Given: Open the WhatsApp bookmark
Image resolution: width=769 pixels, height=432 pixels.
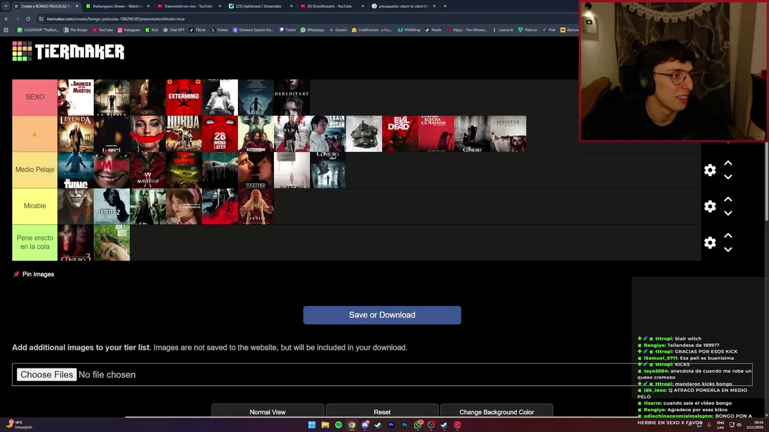Looking at the screenshot, I should pos(312,29).
